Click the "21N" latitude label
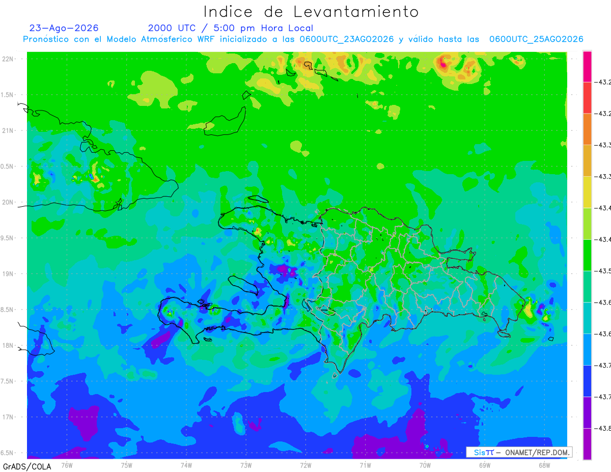Image resolution: width=611 pixels, height=472 pixels. point(9,131)
